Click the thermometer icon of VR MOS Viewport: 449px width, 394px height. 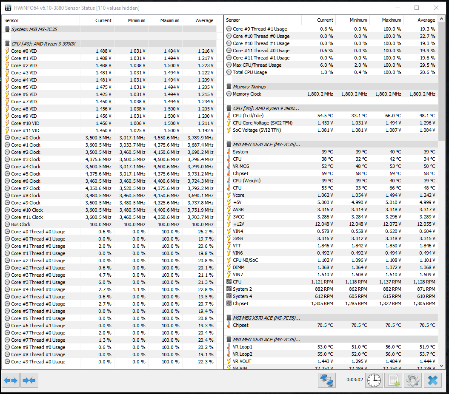click(x=229, y=166)
